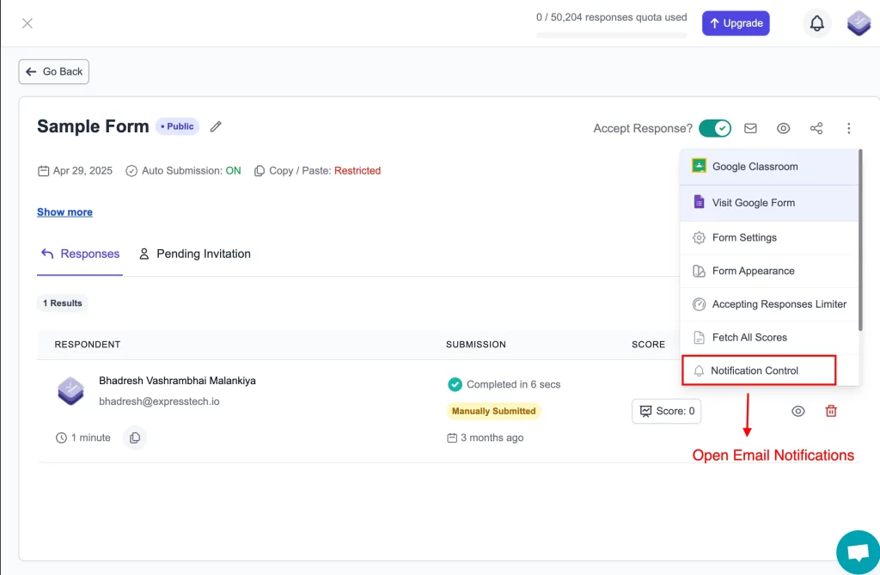Open the profile avatar menu top right
This screenshot has height=575, width=880.
859,23
